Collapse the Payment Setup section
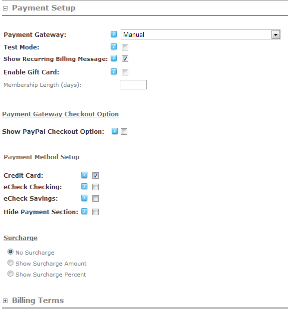Viewport: 288px width, 312px height. point(5,8)
